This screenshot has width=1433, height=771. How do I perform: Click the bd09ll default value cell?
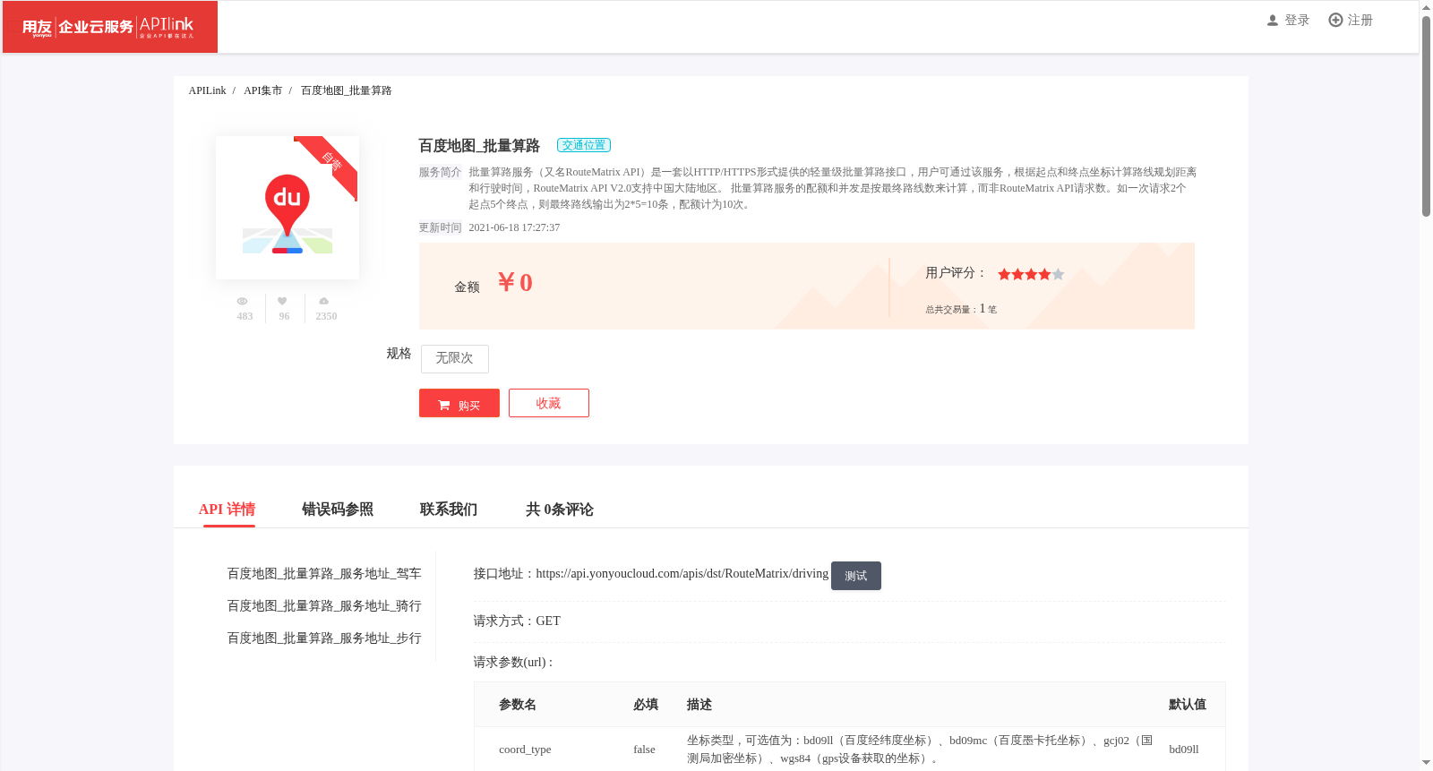coord(1184,750)
